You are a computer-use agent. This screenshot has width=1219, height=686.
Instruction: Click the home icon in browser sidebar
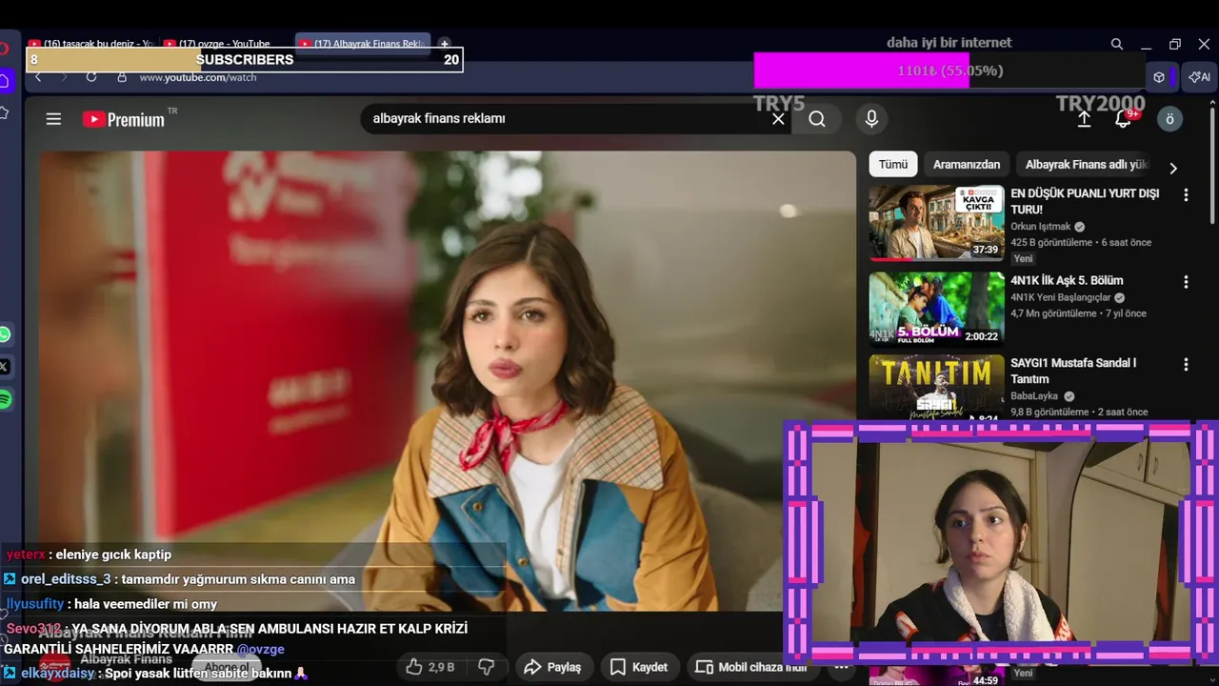point(5,82)
